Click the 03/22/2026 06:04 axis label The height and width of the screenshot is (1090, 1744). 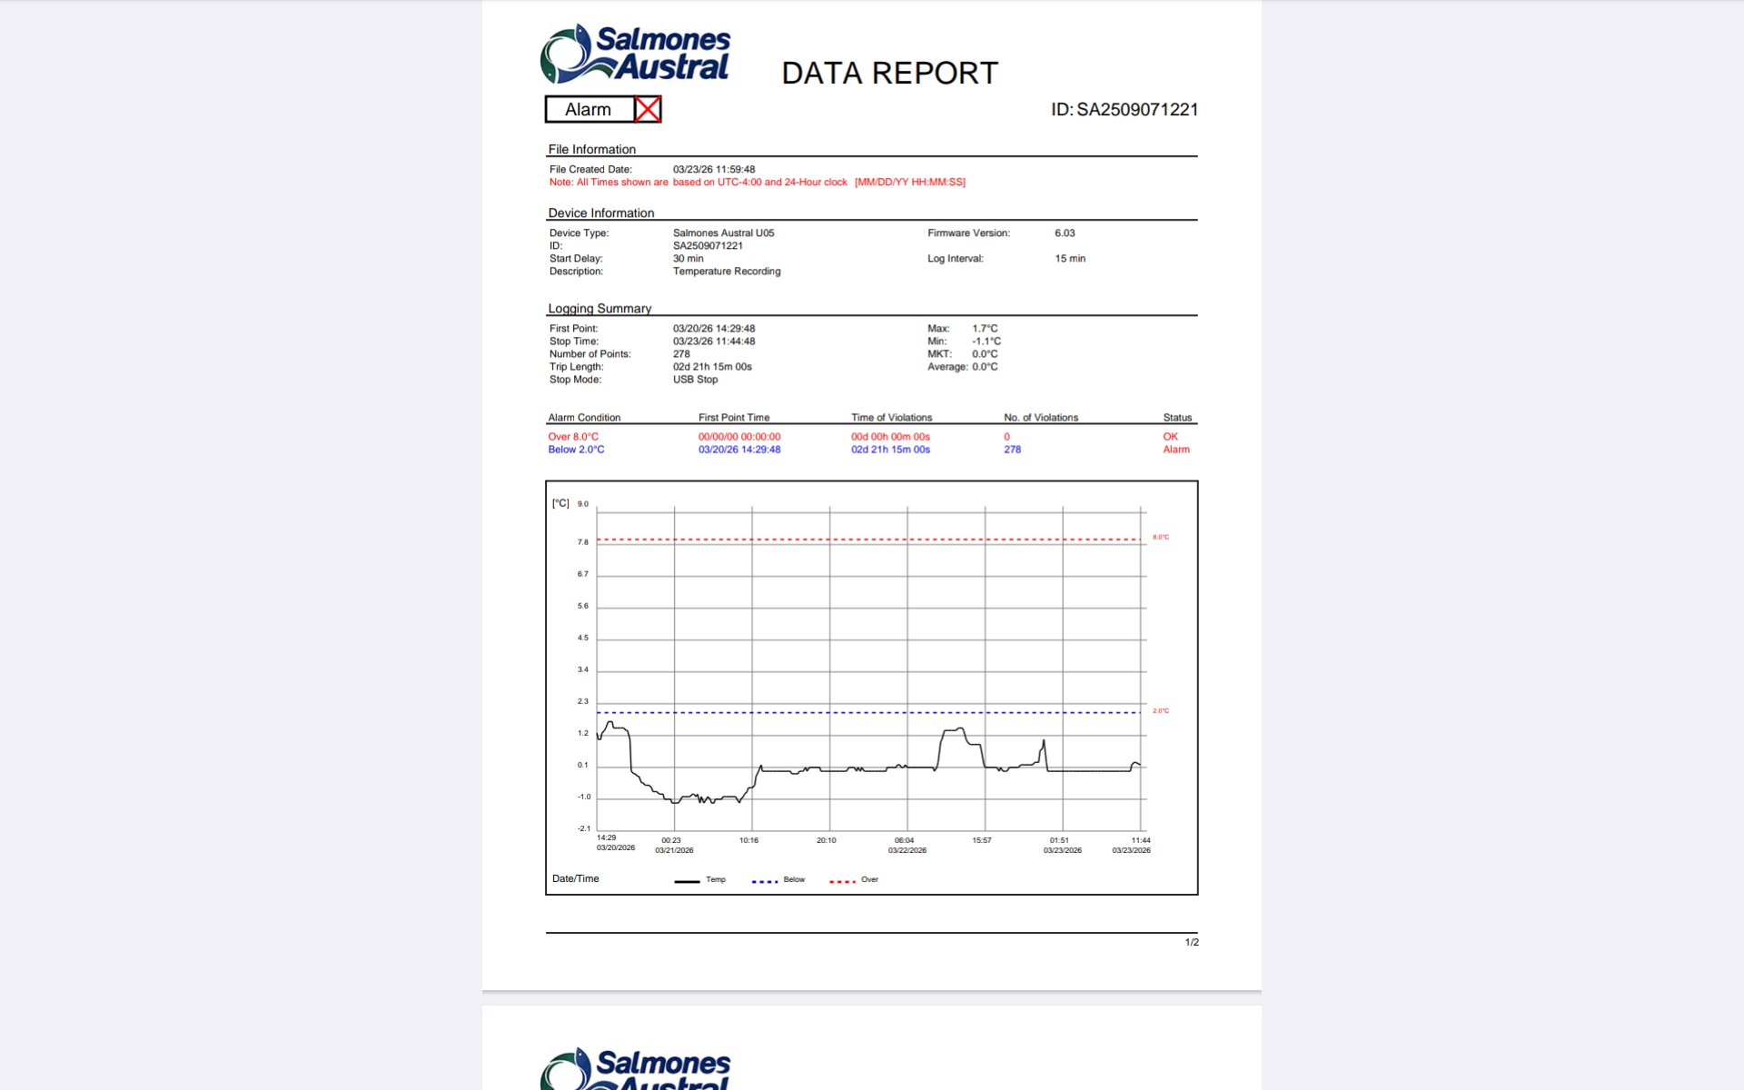[906, 846]
